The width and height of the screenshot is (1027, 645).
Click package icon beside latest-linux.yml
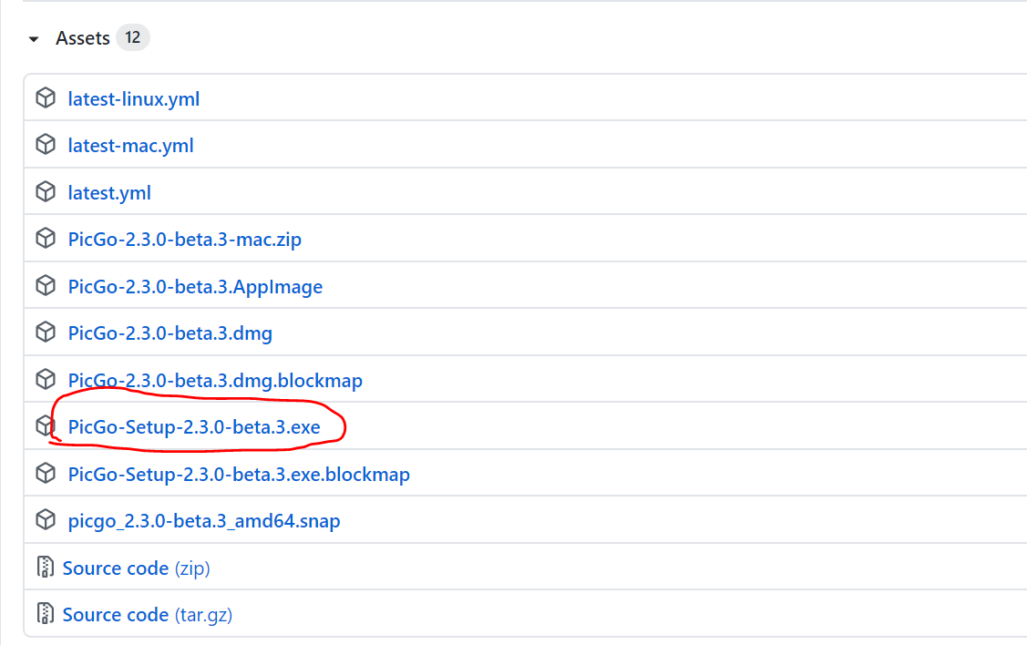(x=46, y=97)
